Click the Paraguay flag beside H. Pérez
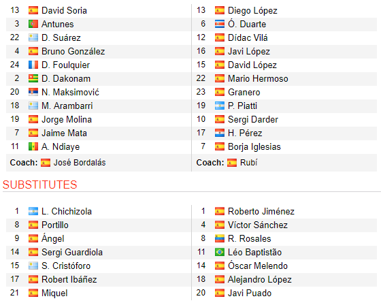The height and width of the screenshot is (303, 381). (x=219, y=133)
